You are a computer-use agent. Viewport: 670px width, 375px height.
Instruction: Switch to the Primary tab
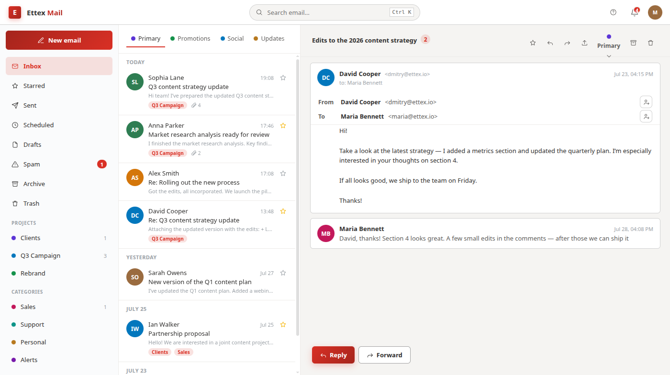coord(145,39)
